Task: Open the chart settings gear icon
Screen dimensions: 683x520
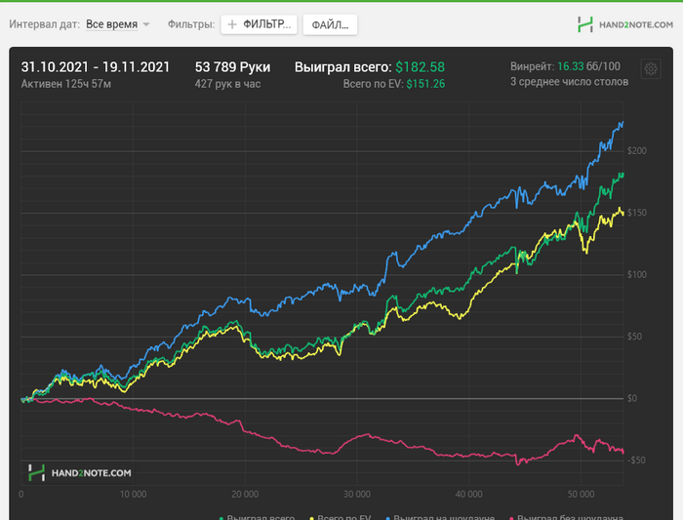Action: [x=651, y=69]
